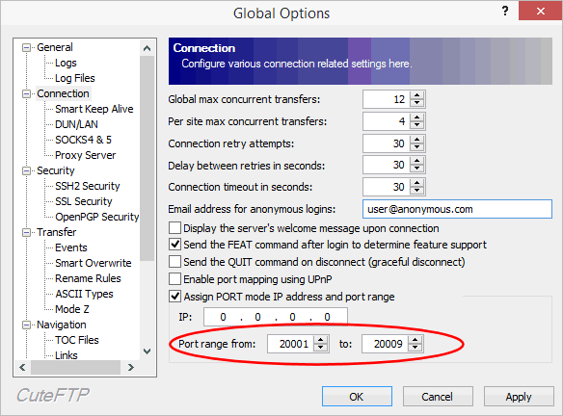Viewport: 563px width, 416px height.
Task: Increase Connection retry attempts spinner
Action: (x=416, y=140)
